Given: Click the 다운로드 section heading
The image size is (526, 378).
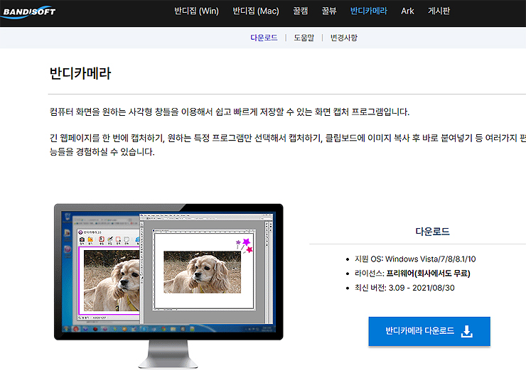Looking at the screenshot, I should pyautogui.click(x=432, y=232).
